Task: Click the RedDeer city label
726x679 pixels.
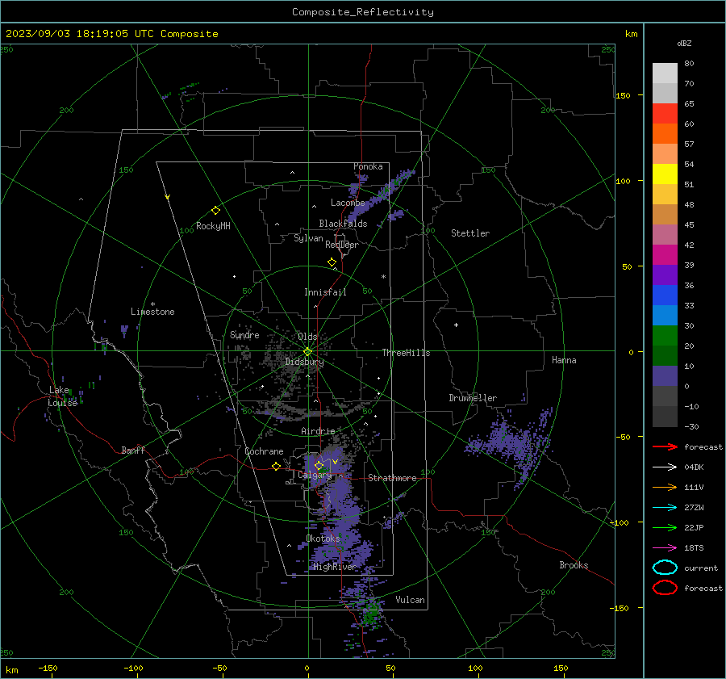Action: pyautogui.click(x=342, y=245)
